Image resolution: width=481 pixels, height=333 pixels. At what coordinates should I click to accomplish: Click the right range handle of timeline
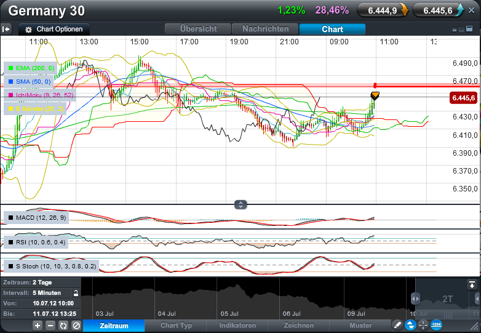(477, 299)
